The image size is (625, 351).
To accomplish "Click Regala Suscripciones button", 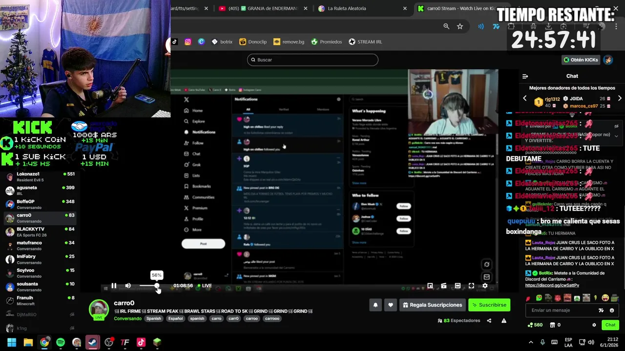I will click(433, 305).
